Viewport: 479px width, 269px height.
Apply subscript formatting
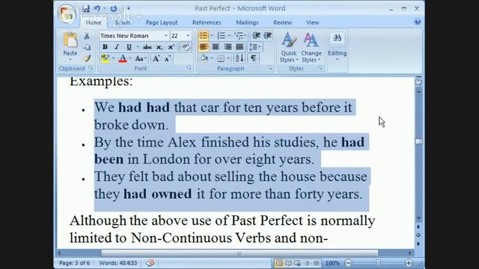(x=159, y=47)
